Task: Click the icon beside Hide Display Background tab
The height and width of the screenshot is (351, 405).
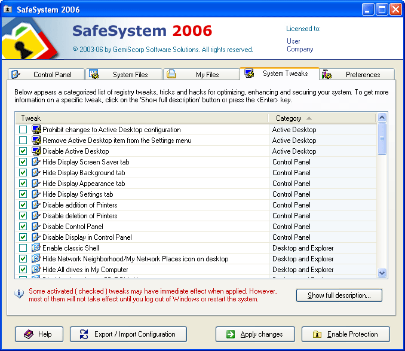Action: tap(36, 172)
